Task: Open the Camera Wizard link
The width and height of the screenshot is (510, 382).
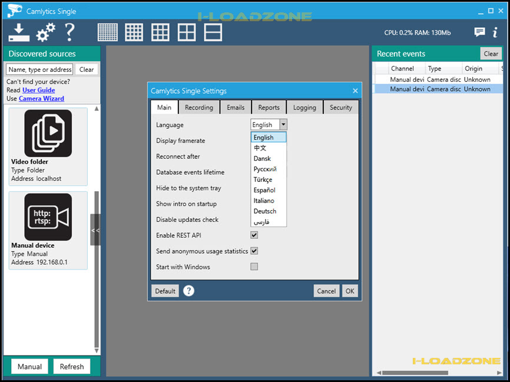Action: tap(41, 98)
